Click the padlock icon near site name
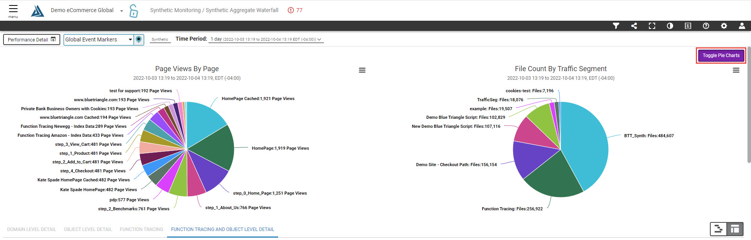This screenshot has height=240, width=751. point(134,11)
